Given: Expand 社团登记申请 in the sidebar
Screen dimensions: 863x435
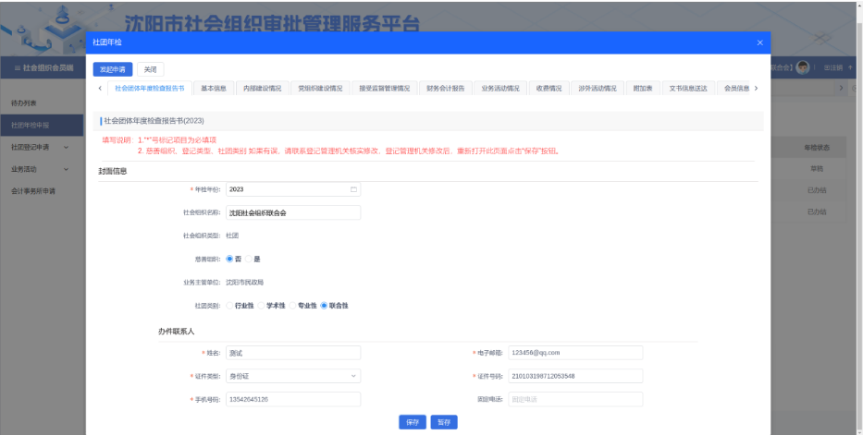Looking at the screenshot, I should coord(40,147).
